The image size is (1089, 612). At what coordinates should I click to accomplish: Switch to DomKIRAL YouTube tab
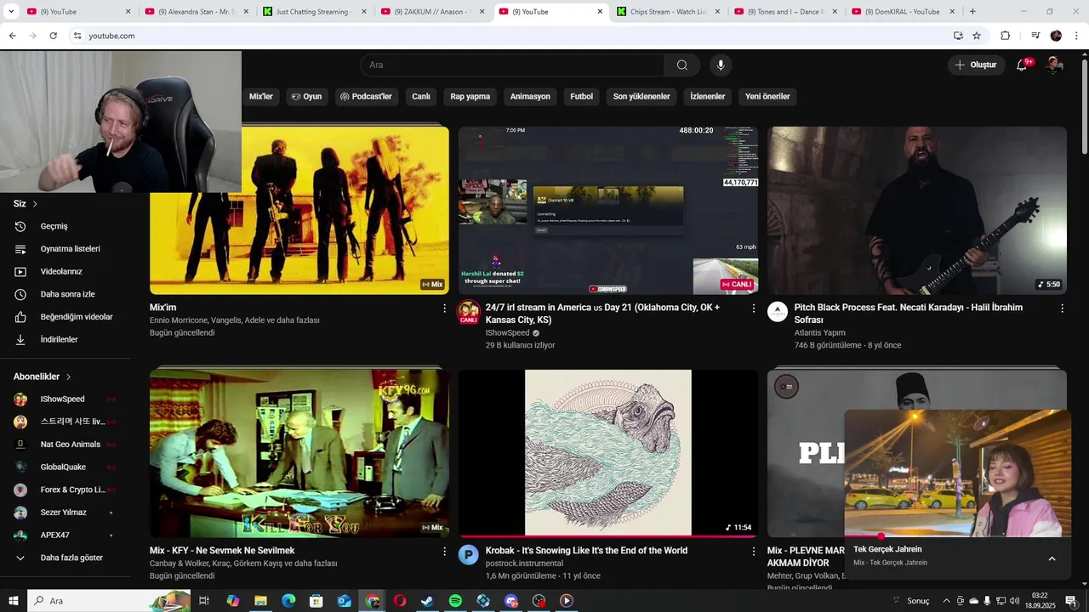902,12
